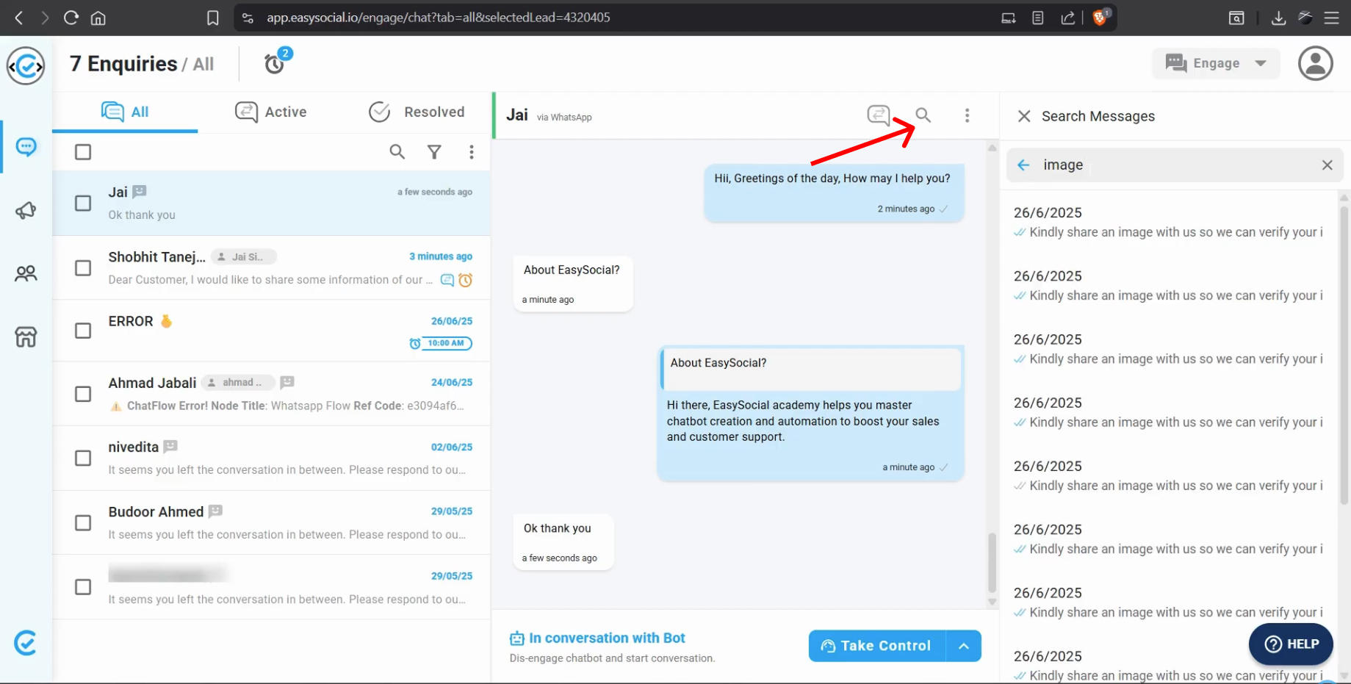Switch to the Active tab
Image resolution: width=1351 pixels, height=684 pixels.
271,112
